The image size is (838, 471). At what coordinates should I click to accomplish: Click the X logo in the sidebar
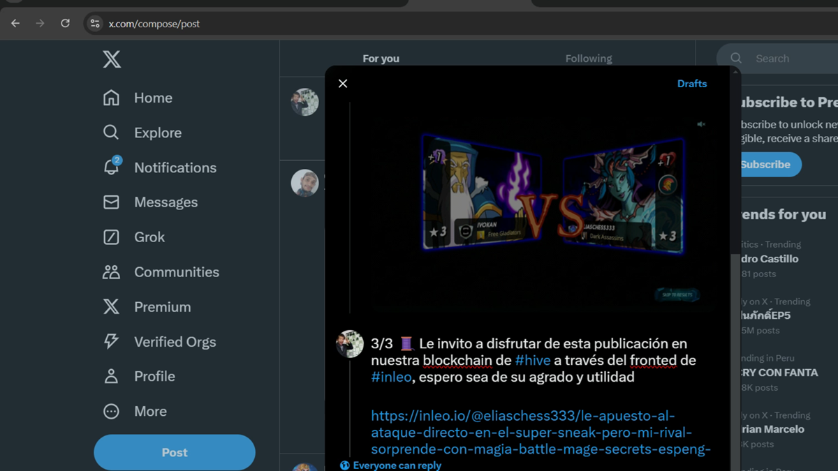pyautogui.click(x=112, y=59)
